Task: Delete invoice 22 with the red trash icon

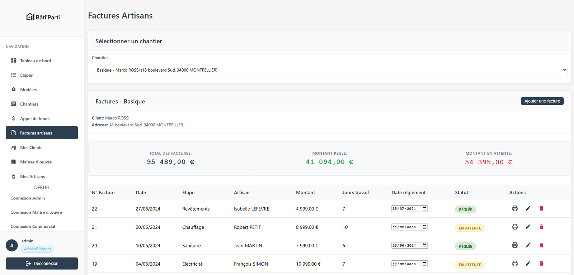Action: [541, 208]
